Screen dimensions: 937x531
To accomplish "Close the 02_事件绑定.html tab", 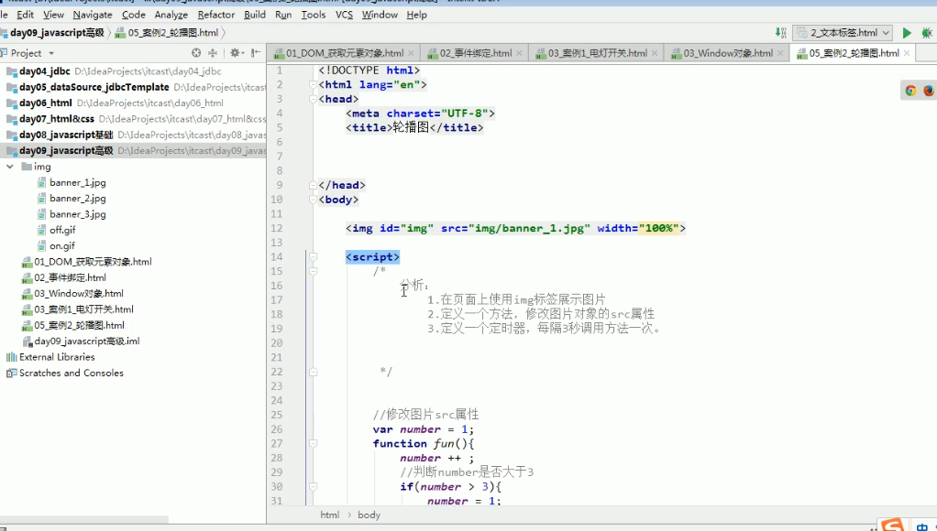I will pos(519,54).
